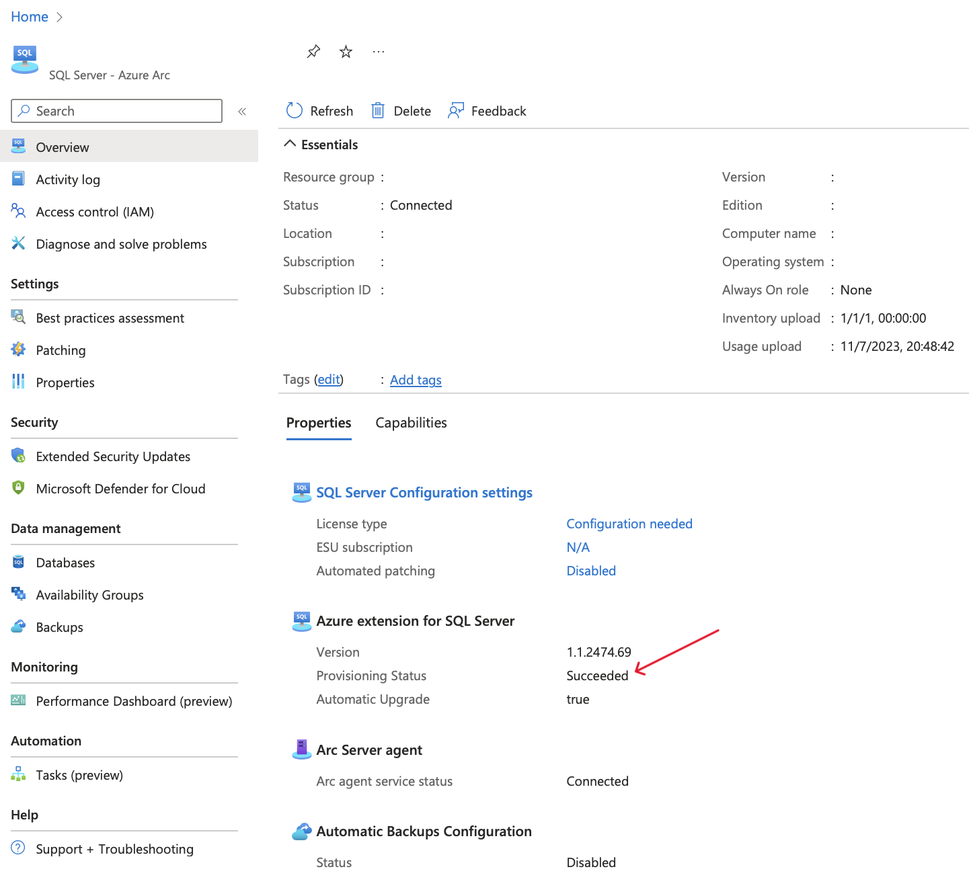Pin this resource to the dashboard
Viewport: 969px width, 896px height.
[313, 52]
